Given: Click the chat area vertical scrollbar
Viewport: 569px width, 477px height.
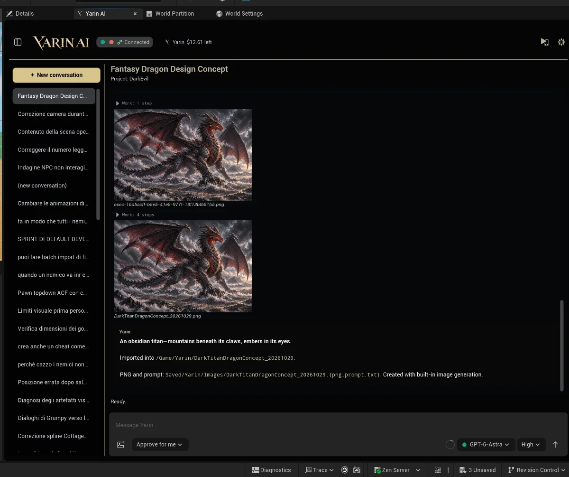Looking at the screenshot, I should (x=562, y=345).
